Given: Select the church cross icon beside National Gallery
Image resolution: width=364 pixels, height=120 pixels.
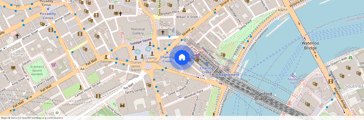Looking at the screenshot, I should coord(163,32).
